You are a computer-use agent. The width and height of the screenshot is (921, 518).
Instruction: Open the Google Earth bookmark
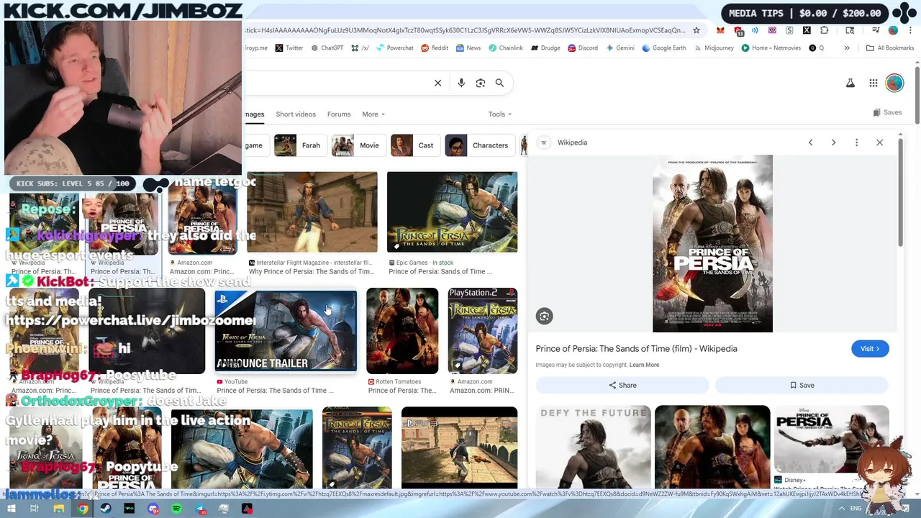coord(664,48)
